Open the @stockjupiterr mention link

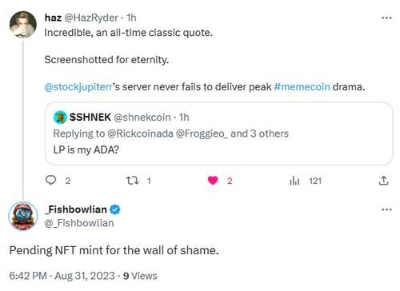pos(78,87)
